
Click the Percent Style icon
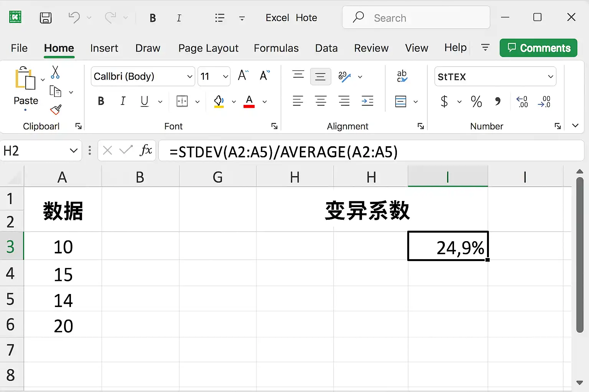coord(476,101)
